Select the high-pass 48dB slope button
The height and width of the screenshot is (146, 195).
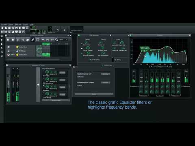(141, 81)
